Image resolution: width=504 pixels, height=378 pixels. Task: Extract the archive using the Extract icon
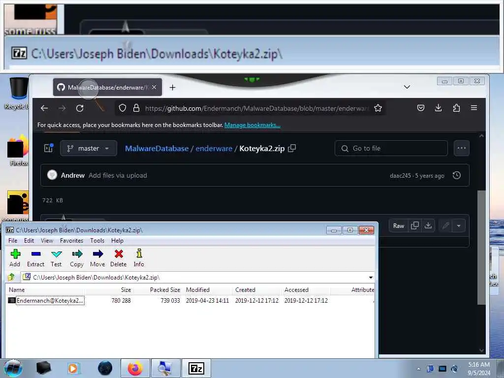point(35,258)
